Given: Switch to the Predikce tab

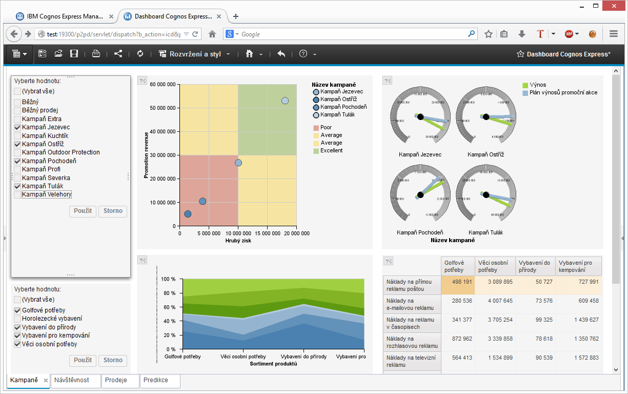Looking at the screenshot, I should (x=160, y=381).
